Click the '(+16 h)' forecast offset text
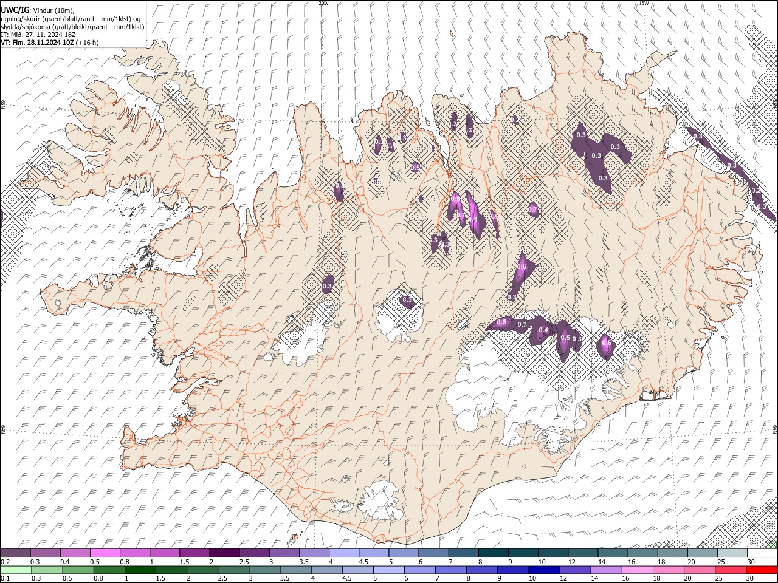Image resolution: width=778 pixels, height=583 pixels. point(88,43)
